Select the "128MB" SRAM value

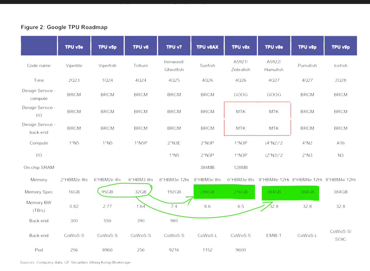pyautogui.click(x=241, y=167)
